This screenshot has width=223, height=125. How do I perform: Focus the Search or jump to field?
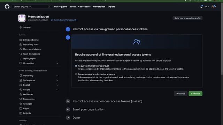pyautogui.click(x=32, y=7)
